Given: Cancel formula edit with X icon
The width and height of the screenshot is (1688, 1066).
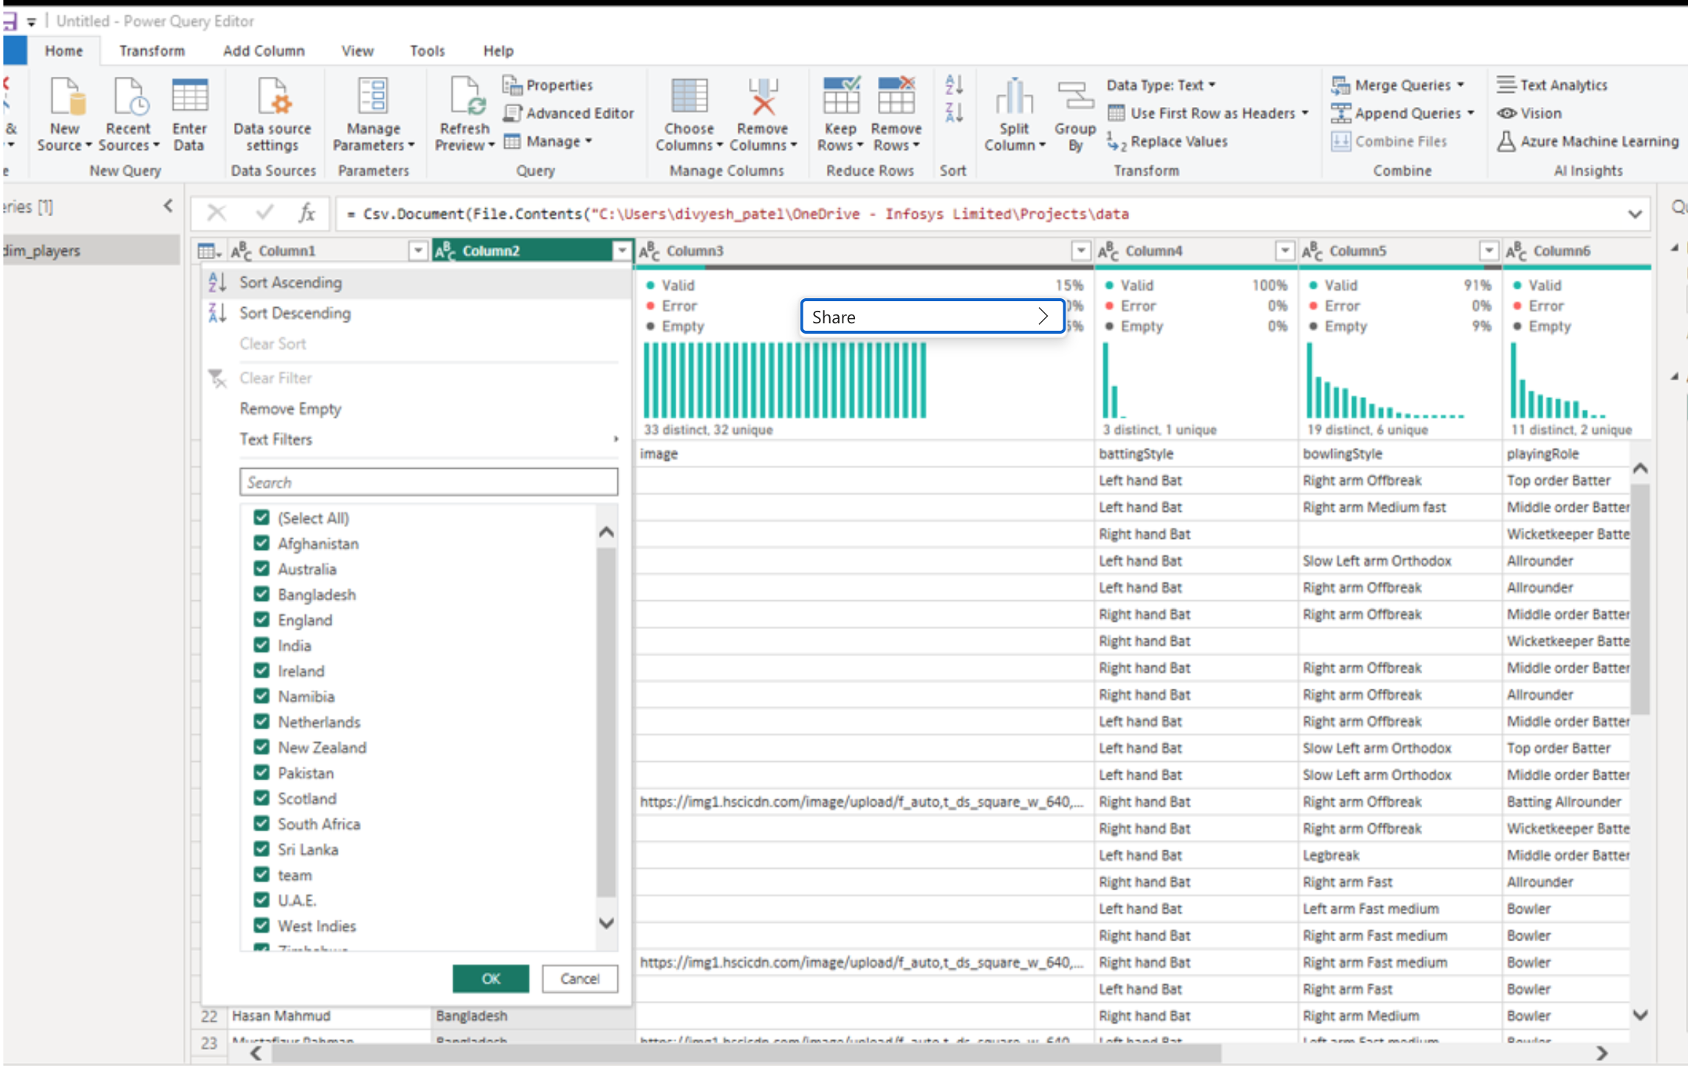Looking at the screenshot, I should (x=216, y=213).
